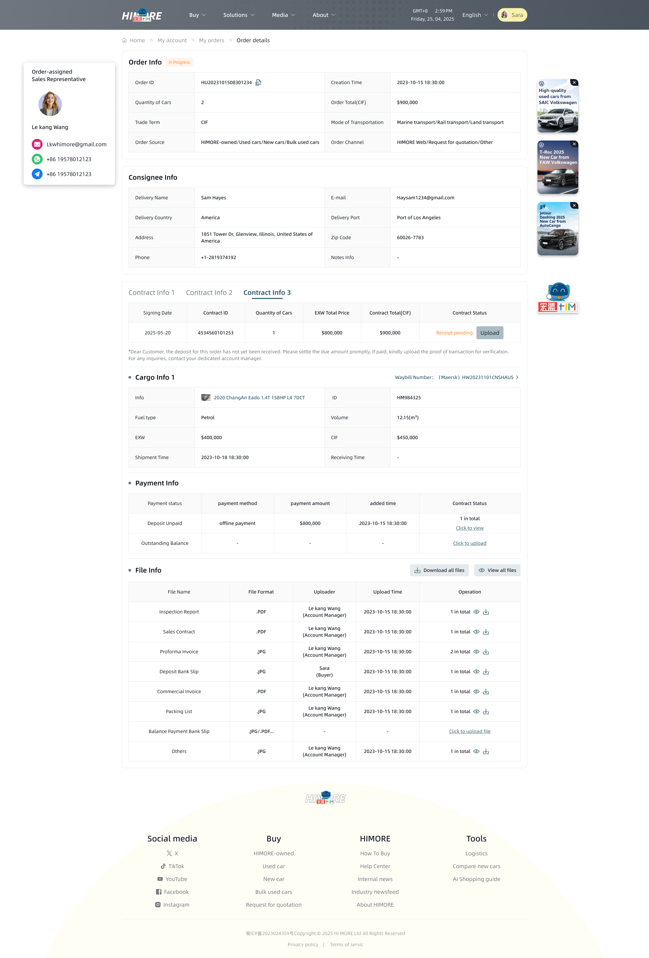View the Proforma Invoice with eye icon
The width and height of the screenshot is (649, 958).
tap(476, 652)
